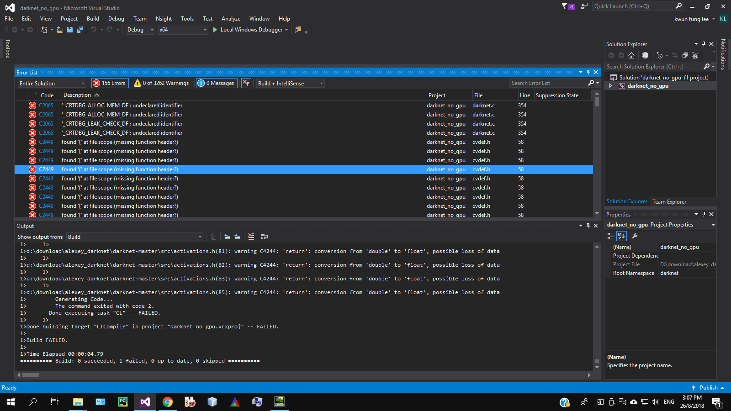731x411 pixels.
Task: Click Categorized view icon in Properties
Action: (610, 236)
